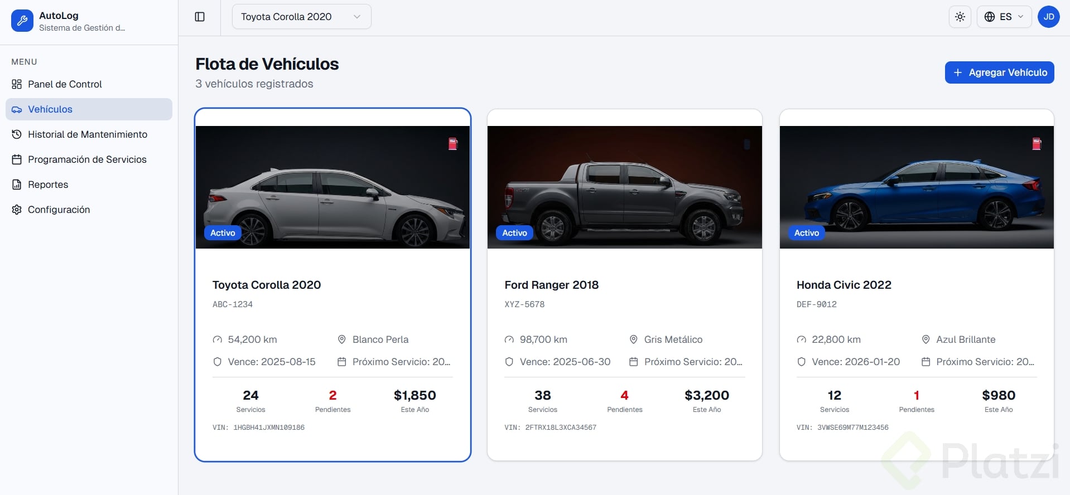Open the ES language dropdown
Image resolution: width=1070 pixels, height=495 pixels.
click(x=1004, y=17)
